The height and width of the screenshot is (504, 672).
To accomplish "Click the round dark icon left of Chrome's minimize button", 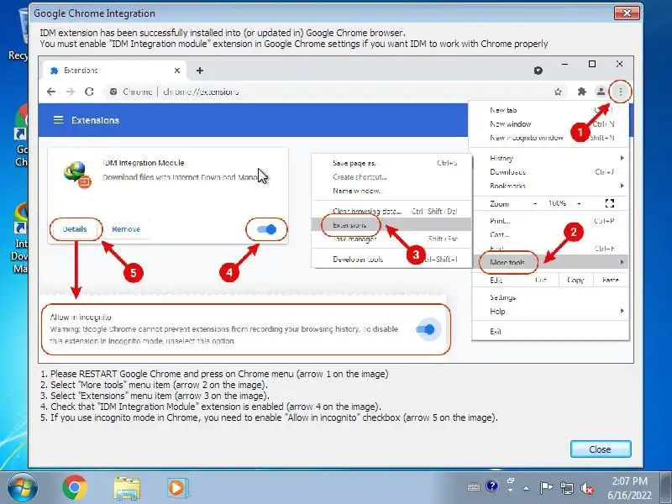I will pyautogui.click(x=538, y=71).
